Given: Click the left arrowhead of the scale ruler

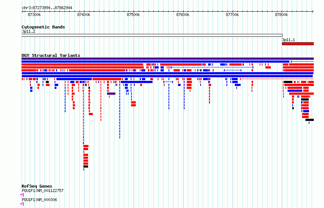Looking at the screenshot, I should coord(23,12).
